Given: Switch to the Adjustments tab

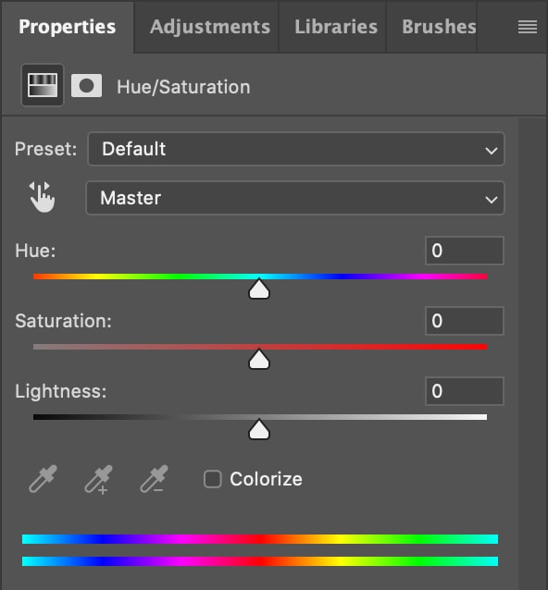Looking at the screenshot, I should click(210, 27).
